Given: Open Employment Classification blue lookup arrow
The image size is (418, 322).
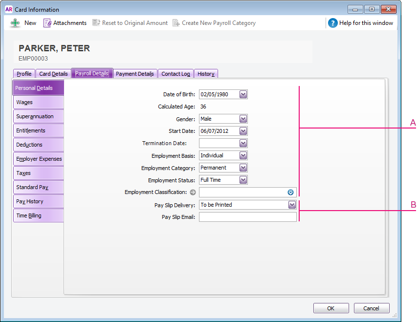Looking at the screenshot, I should [290, 193].
